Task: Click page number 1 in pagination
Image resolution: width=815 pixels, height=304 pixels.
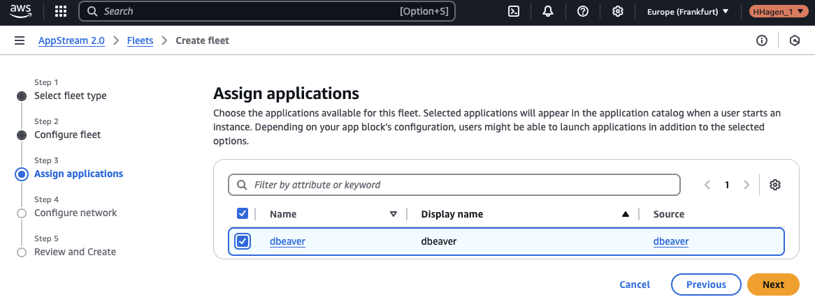Action: pyautogui.click(x=727, y=185)
